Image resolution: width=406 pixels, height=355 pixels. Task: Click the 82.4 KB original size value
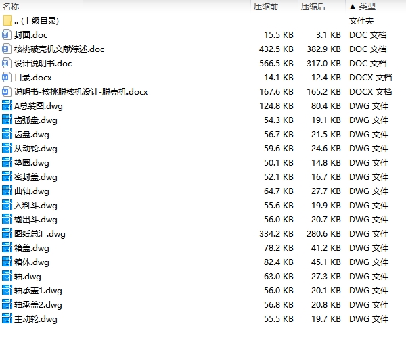[279, 262]
